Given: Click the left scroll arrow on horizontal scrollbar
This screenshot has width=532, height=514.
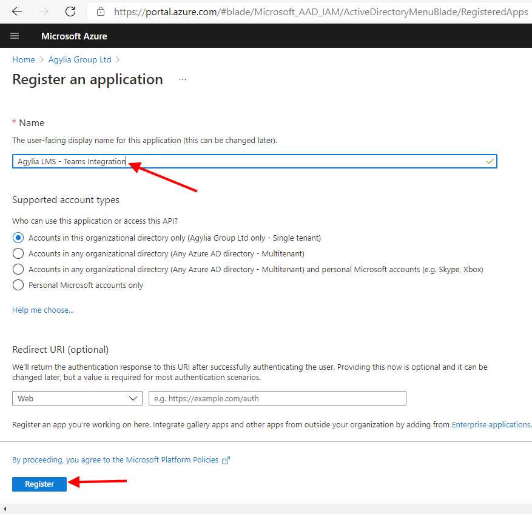Looking at the screenshot, I should (5, 509).
